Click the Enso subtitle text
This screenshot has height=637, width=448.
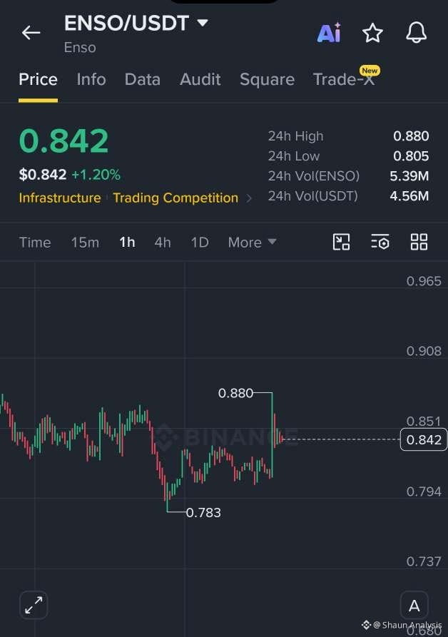click(80, 48)
